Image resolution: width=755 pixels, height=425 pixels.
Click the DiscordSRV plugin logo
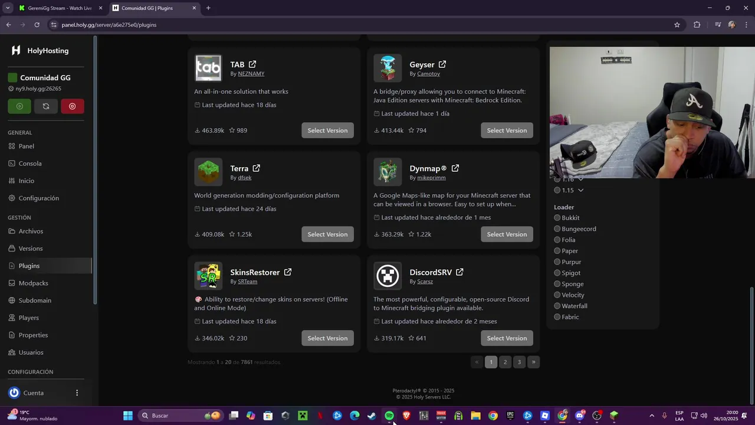388,276
